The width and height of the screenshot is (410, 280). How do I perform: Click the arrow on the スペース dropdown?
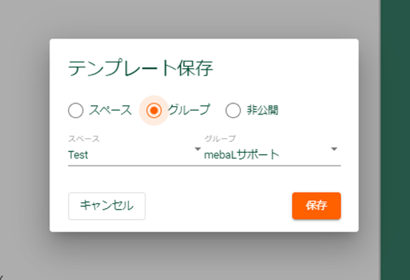coord(197,150)
